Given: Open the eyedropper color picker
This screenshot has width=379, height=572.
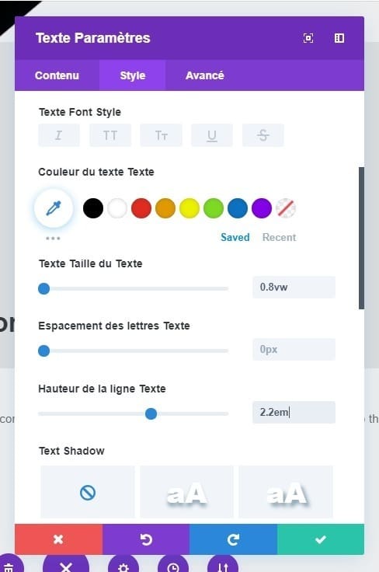Looking at the screenshot, I should (54, 208).
